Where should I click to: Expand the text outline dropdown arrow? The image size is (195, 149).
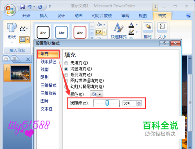click(x=136, y=32)
